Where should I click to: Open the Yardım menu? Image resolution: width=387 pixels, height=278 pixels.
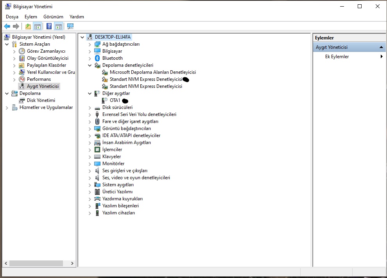[77, 17]
